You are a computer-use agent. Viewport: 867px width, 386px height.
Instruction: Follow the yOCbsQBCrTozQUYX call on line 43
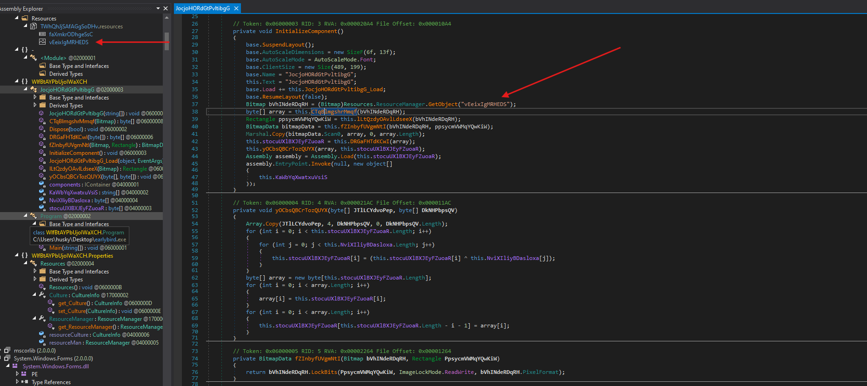(x=288, y=149)
